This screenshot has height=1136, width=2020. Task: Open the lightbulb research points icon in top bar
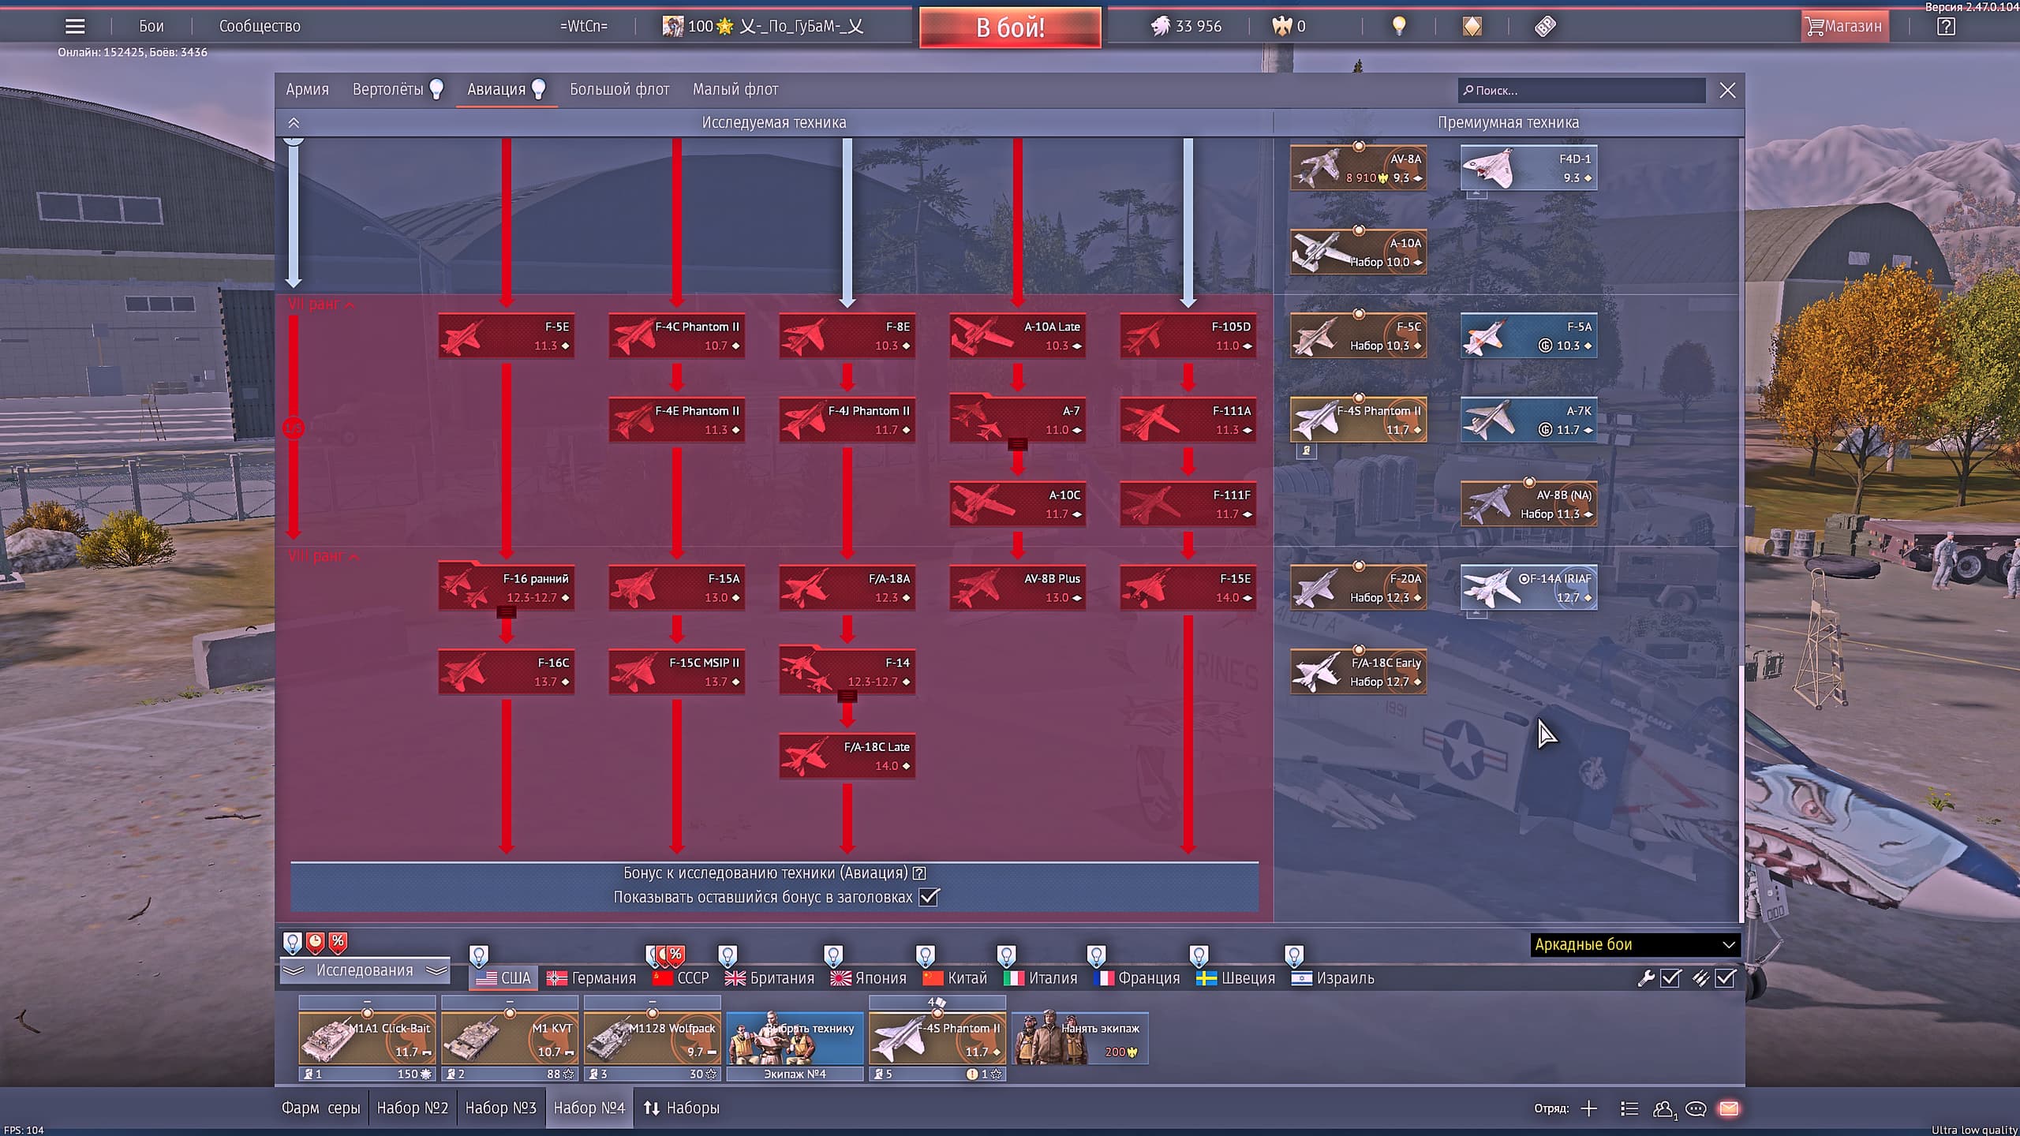(1399, 26)
